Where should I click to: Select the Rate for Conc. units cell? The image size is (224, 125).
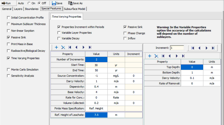tap(116, 97)
